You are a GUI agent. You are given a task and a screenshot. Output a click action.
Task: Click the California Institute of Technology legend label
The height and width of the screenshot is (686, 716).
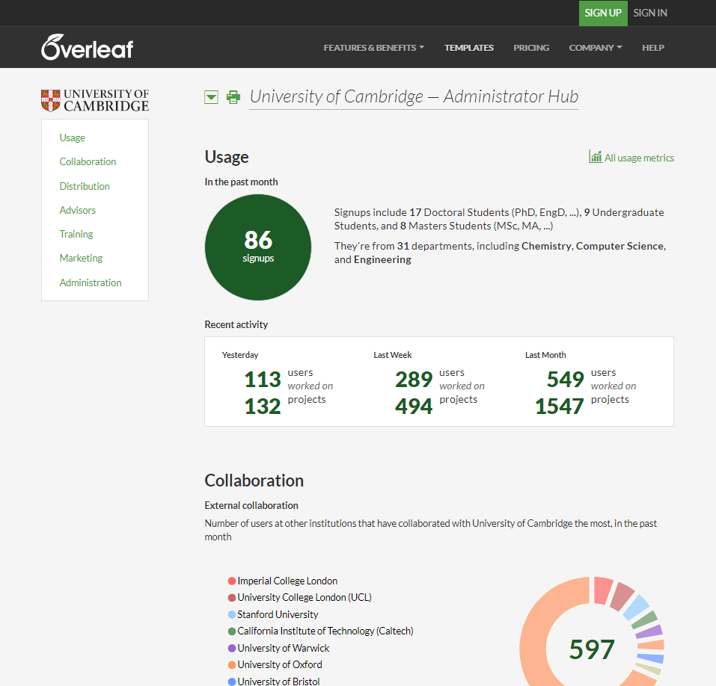coord(325,631)
